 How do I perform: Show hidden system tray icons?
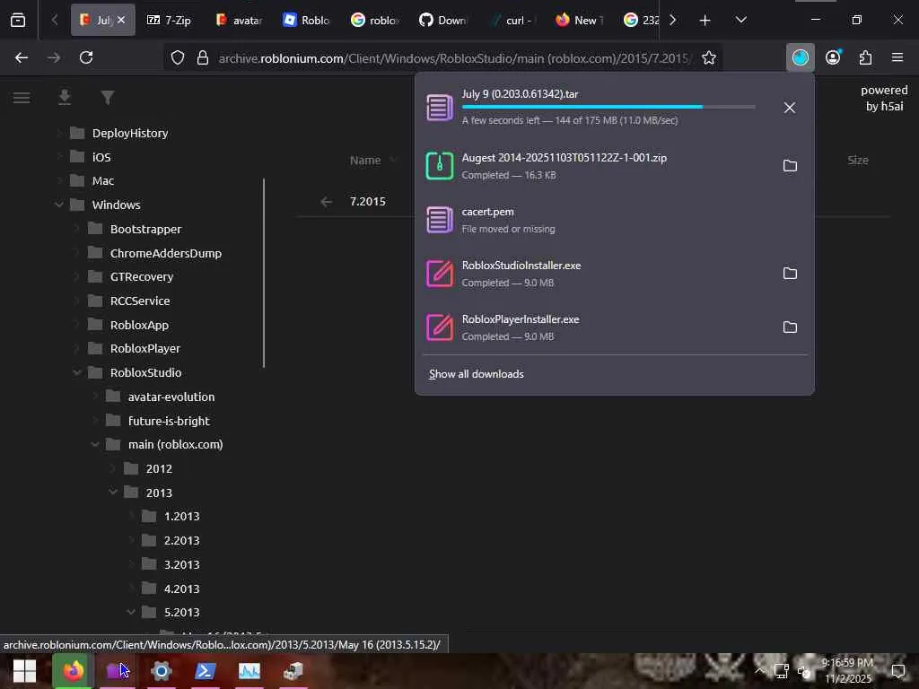(759, 671)
